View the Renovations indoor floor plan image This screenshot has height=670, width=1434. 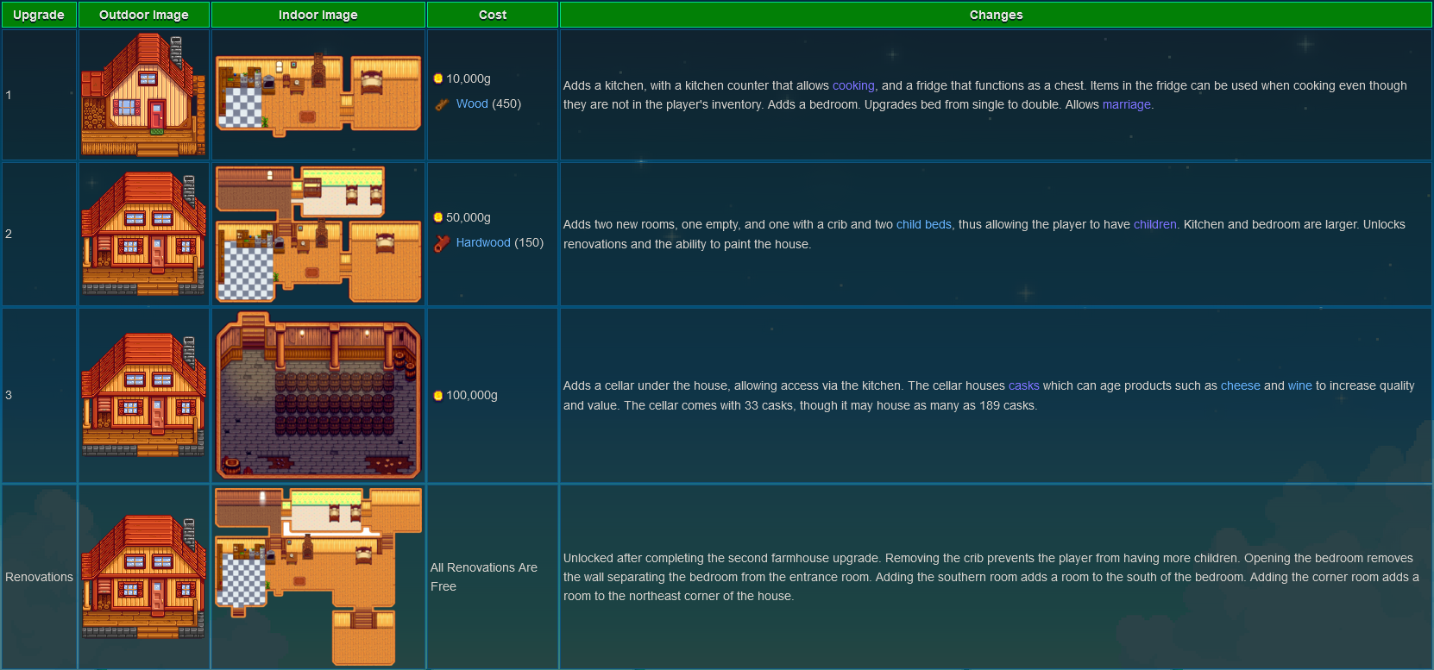[x=318, y=577]
